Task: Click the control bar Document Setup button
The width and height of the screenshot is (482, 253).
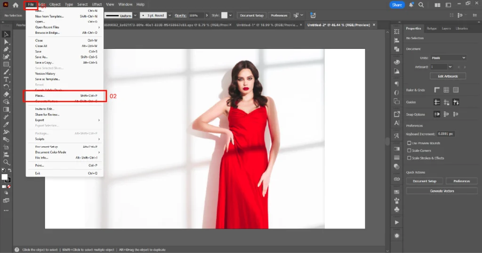Action: point(252,16)
